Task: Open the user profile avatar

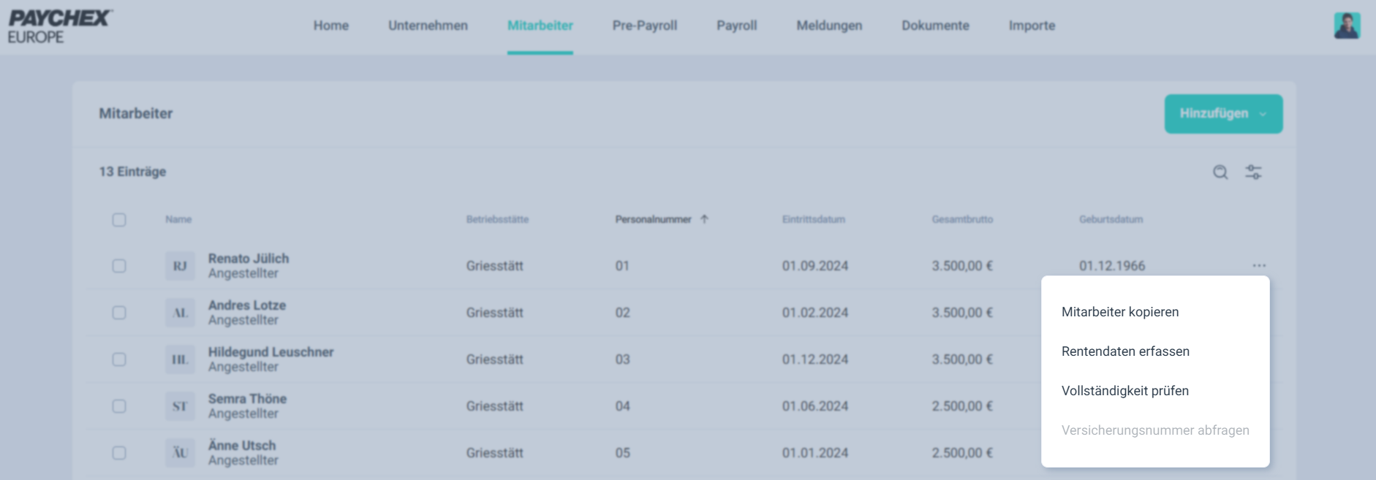Action: (x=1346, y=26)
